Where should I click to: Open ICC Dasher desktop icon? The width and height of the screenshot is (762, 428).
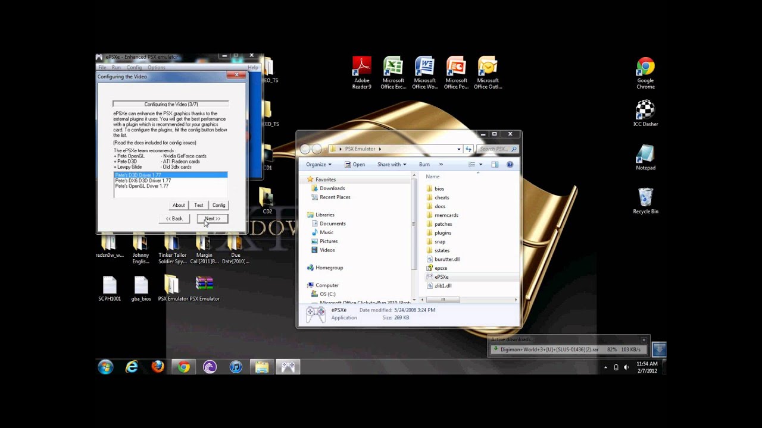(645, 113)
